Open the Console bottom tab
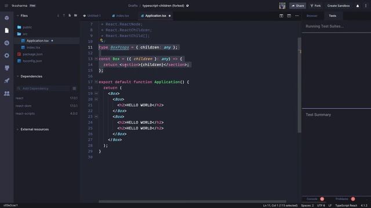Image resolution: width=371 pixels, height=208 pixels. (x=312, y=199)
